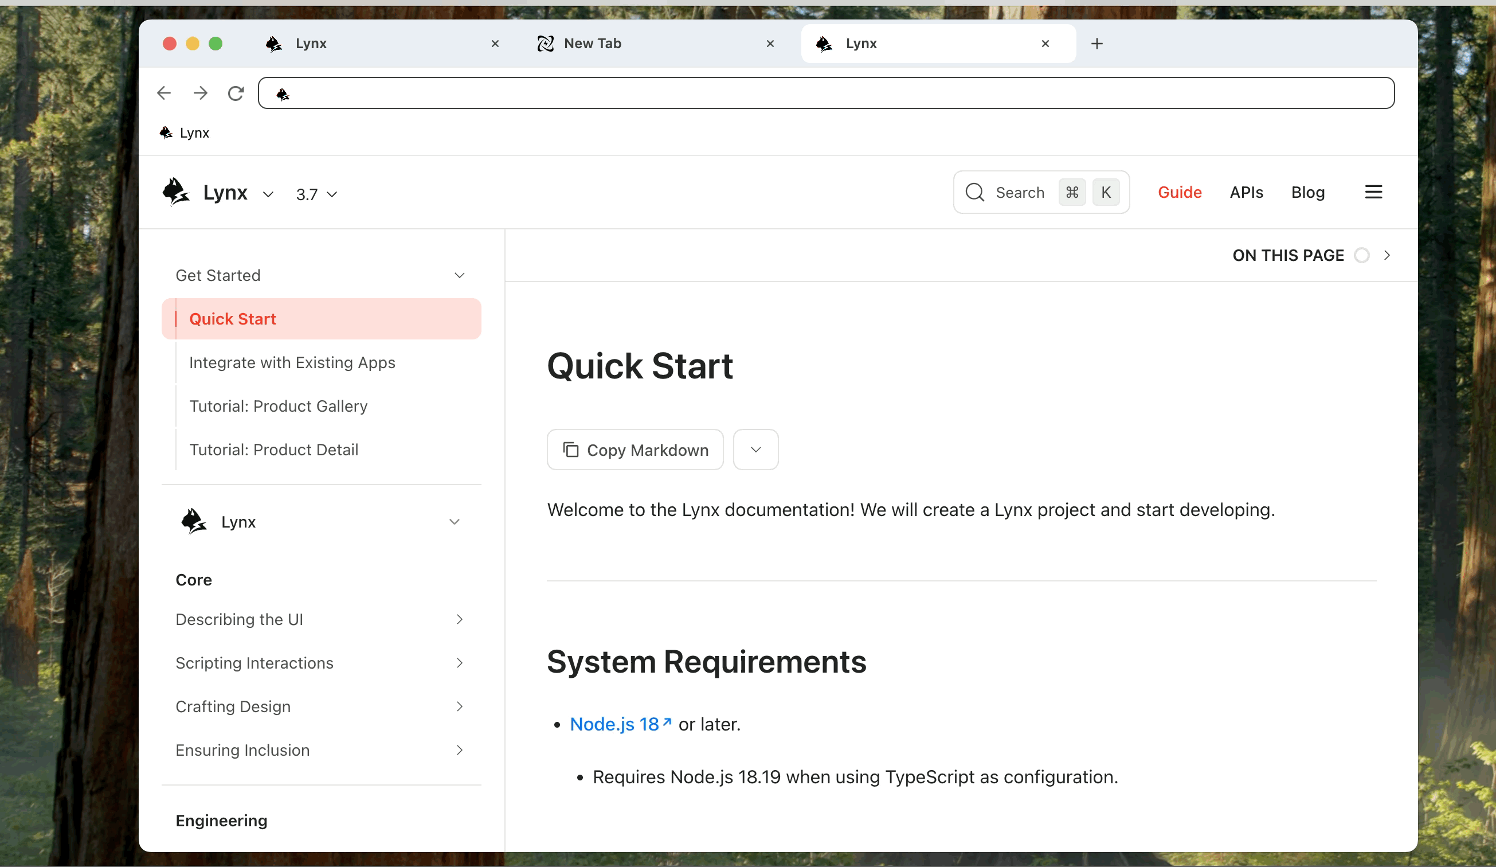The height and width of the screenshot is (867, 1496).
Task: Click the System Requirements heading
Action: [706, 662]
